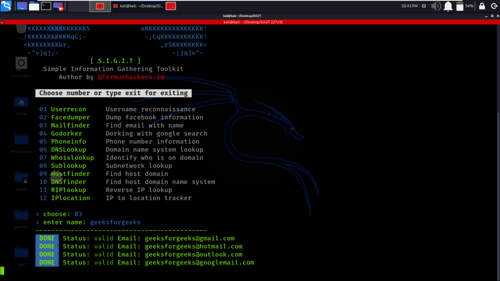Select the pydictor desktop folder
Image resolution: width=500 pixels, height=281 pixels.
tap(21, 218)
